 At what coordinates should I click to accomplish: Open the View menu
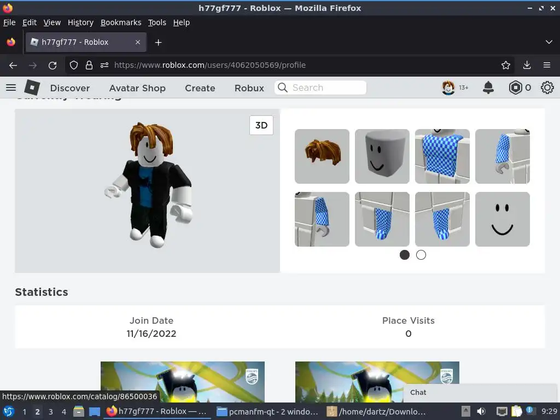[52, 22]
